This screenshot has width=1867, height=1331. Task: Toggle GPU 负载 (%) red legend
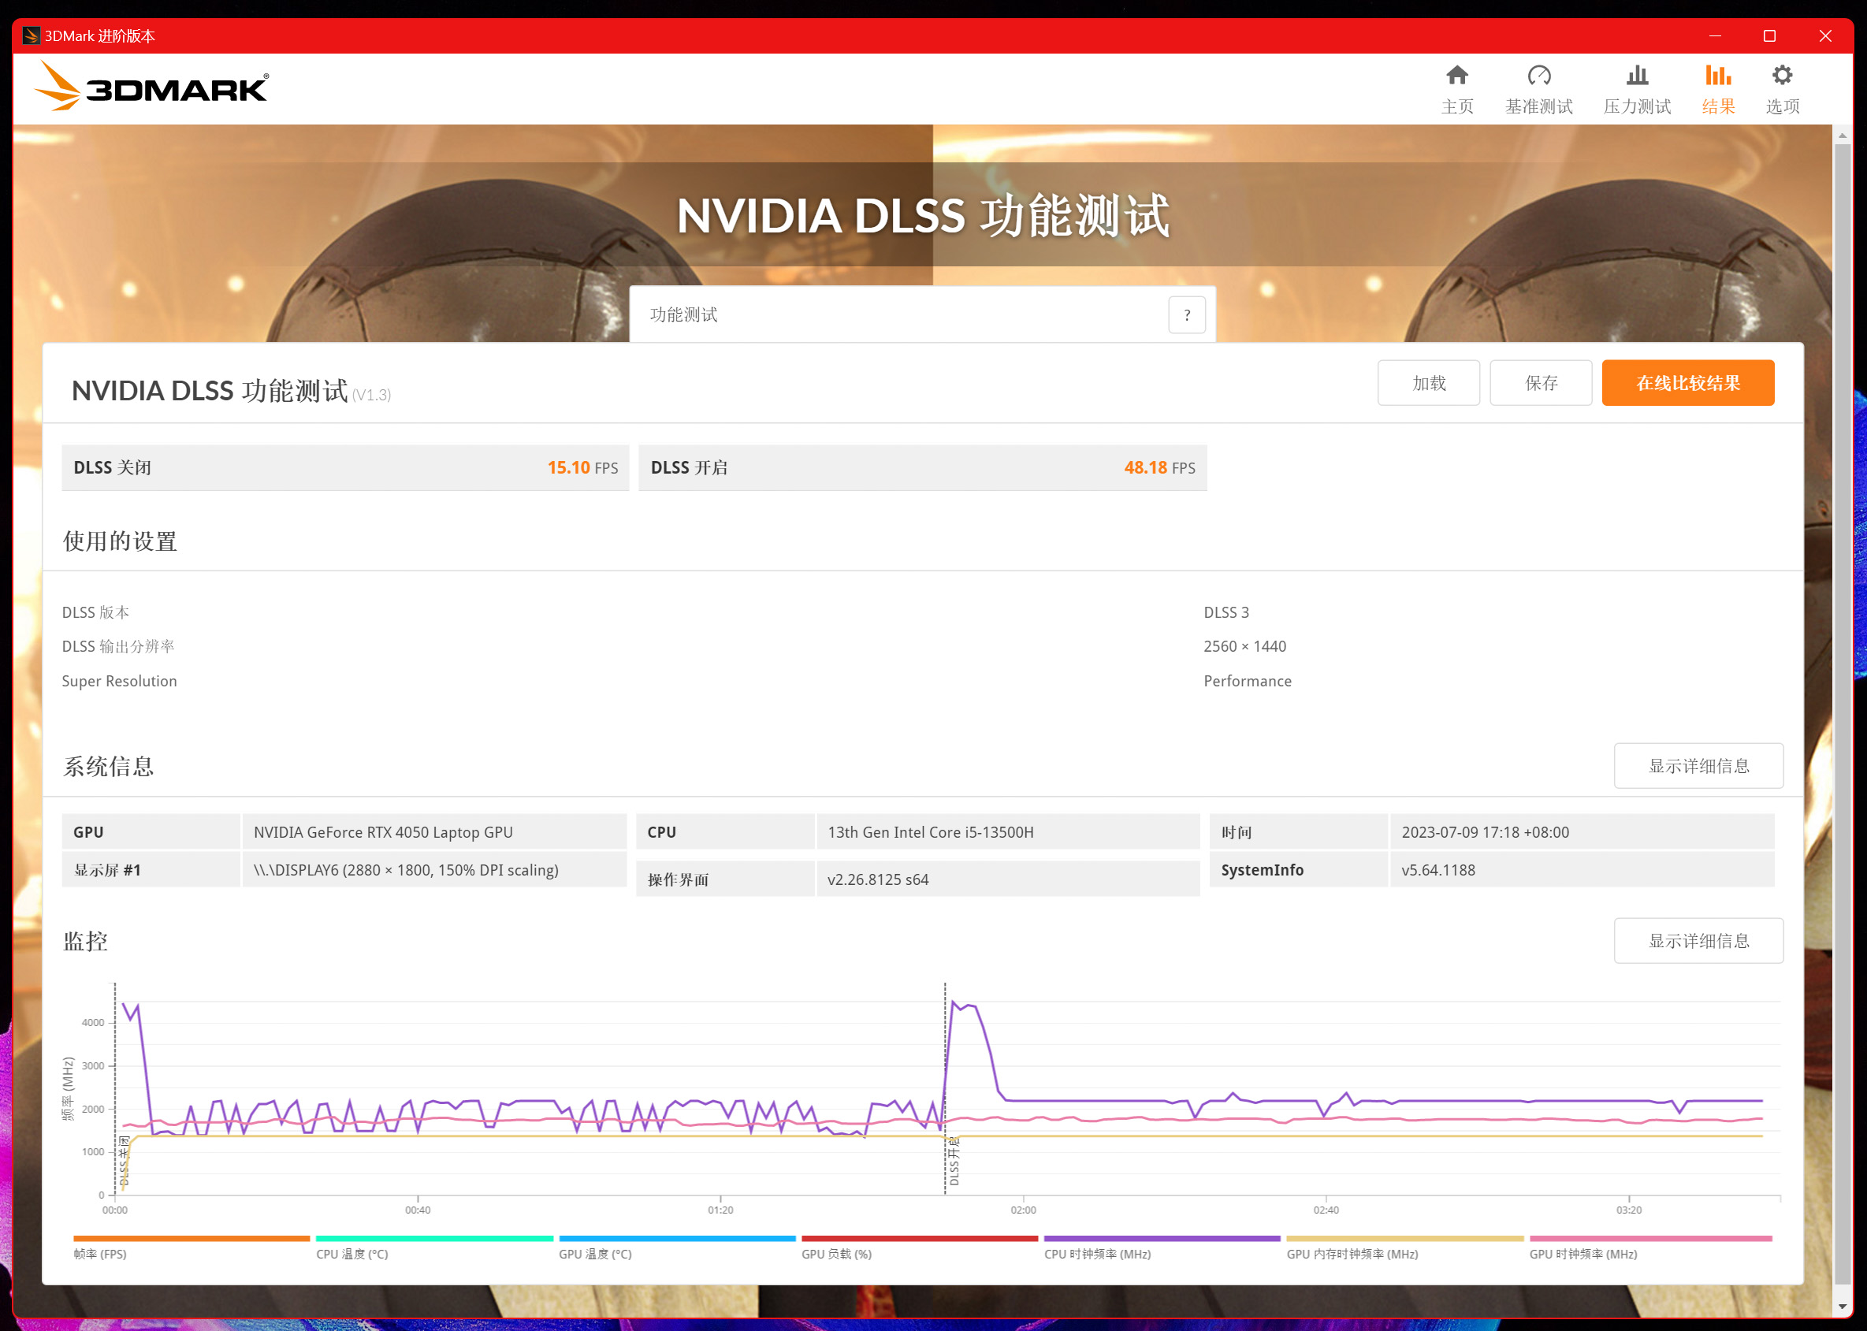point(919,1240)
